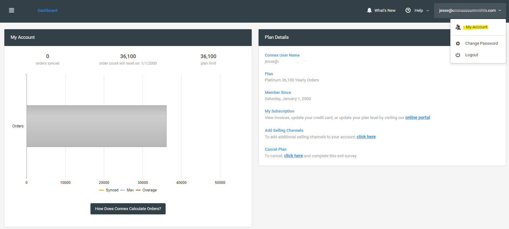Click the '20000' axis tick label

click(x=104, y=183)
